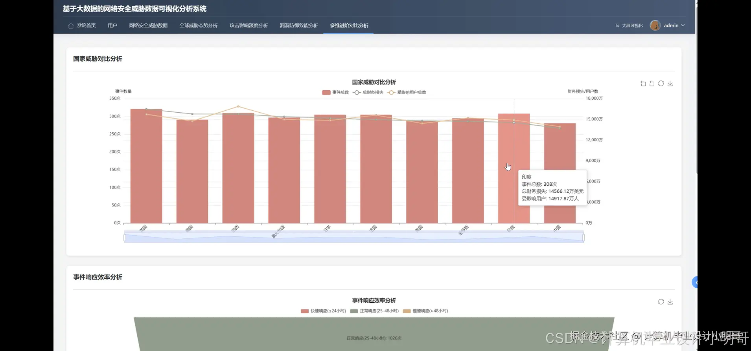
Task: Click the area zoom icon of 国家威胁对比分析 chart
Action: [x=643, y=84]
